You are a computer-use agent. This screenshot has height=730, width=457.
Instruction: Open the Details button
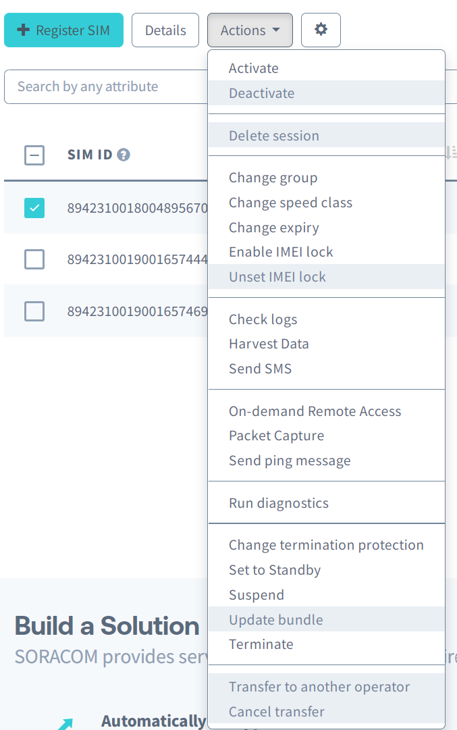click(x=165, y=30)
